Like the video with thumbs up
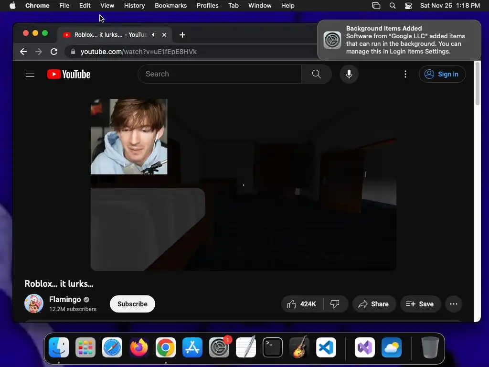 [302, 304]
